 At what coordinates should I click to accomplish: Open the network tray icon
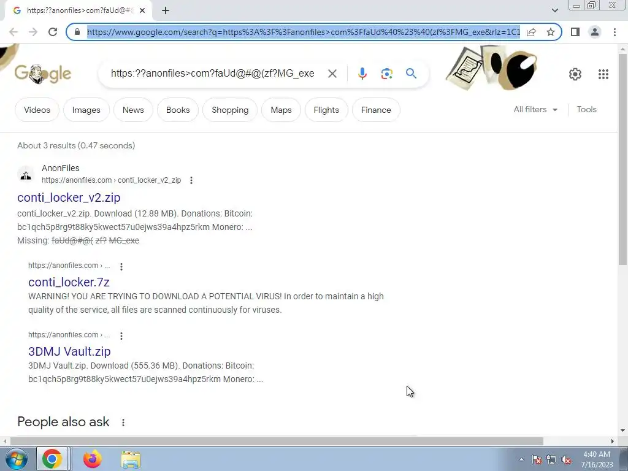(x=551, y=459)
